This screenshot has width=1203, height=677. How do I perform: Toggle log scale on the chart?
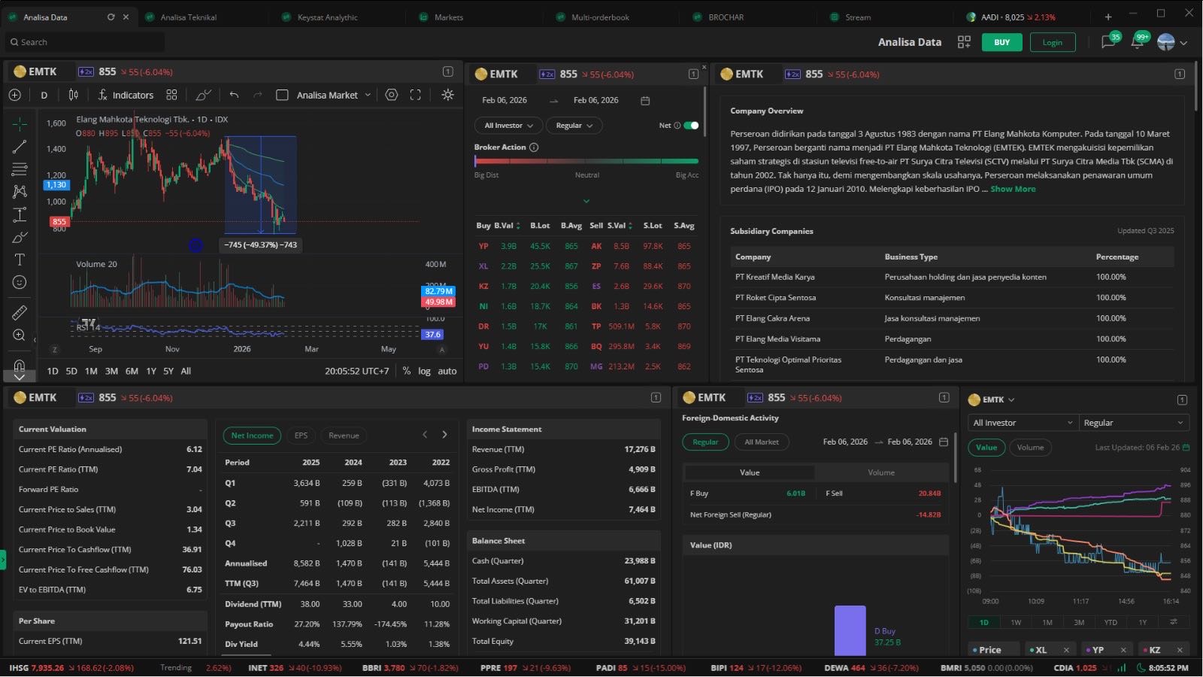[x=424, y=371]
